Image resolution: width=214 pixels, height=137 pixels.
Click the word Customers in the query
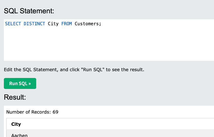(x=87, y=24)
